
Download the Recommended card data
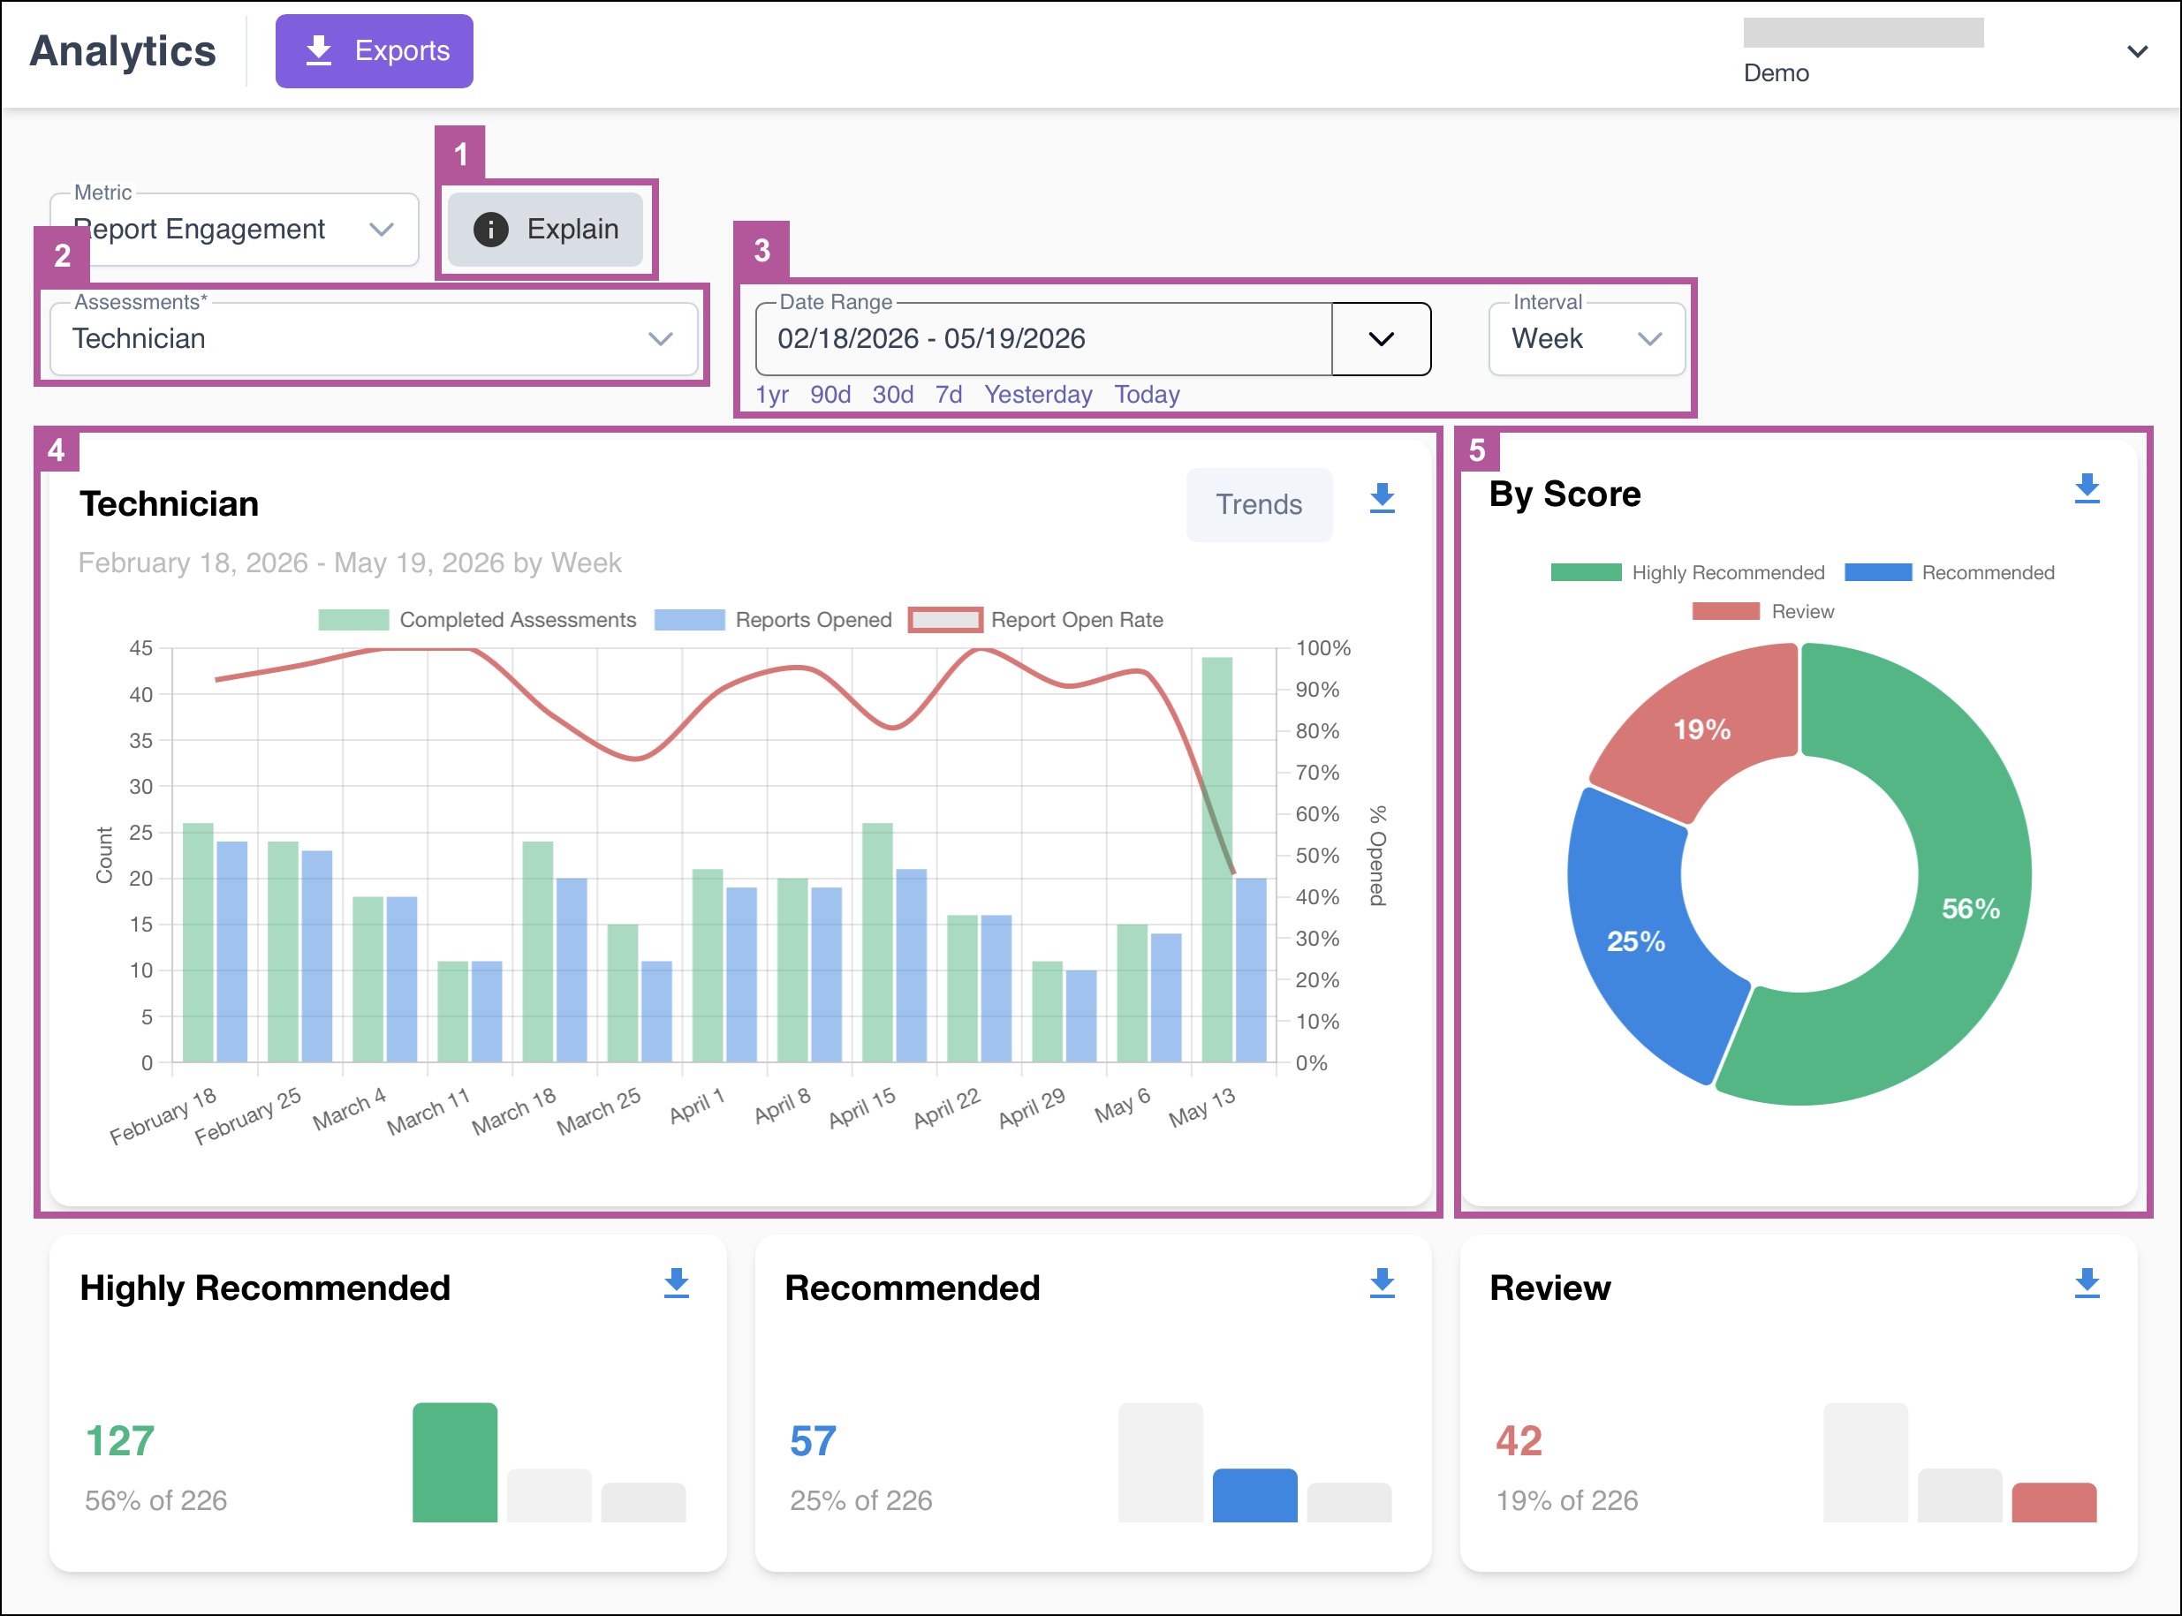[x=1382, y=1282]
